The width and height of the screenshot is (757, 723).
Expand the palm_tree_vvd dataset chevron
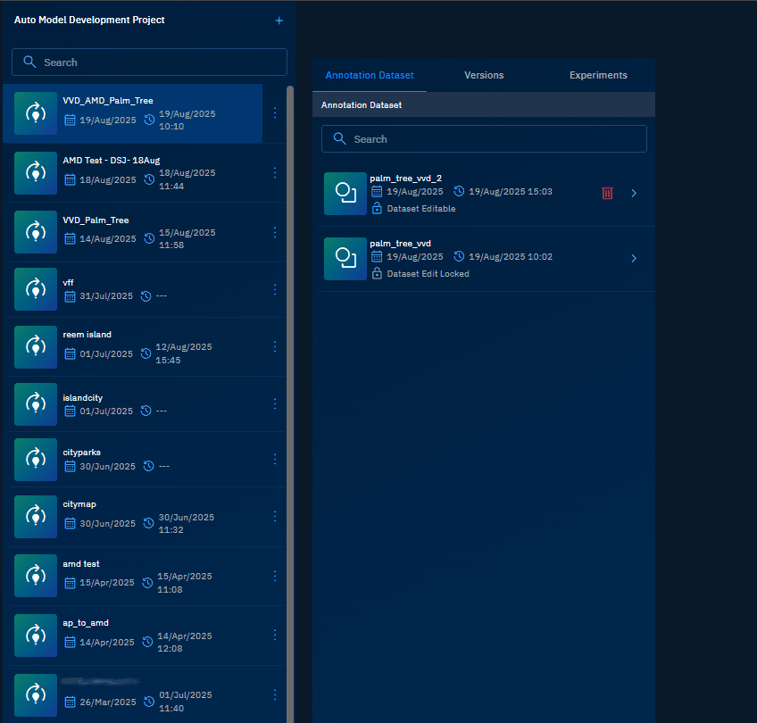pos(634,258)
